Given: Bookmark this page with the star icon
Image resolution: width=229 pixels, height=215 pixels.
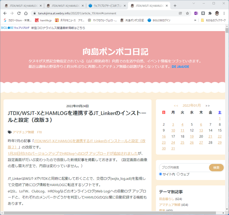Looking at the screenshot, I should pyautogui.click(x=187, y=13).
